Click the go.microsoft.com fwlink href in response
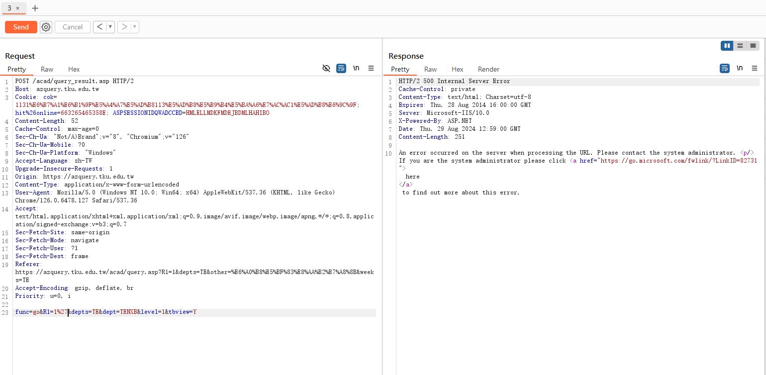The width and height of the screenshot is (766, 375). 679,161
